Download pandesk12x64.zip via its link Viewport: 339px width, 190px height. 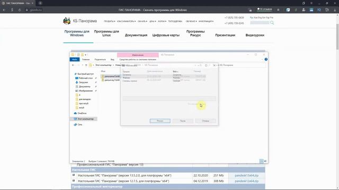(246, 181)
